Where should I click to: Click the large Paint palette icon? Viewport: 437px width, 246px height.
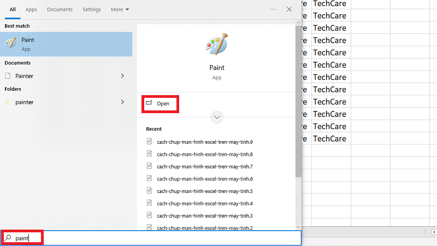tap(217, 45)
